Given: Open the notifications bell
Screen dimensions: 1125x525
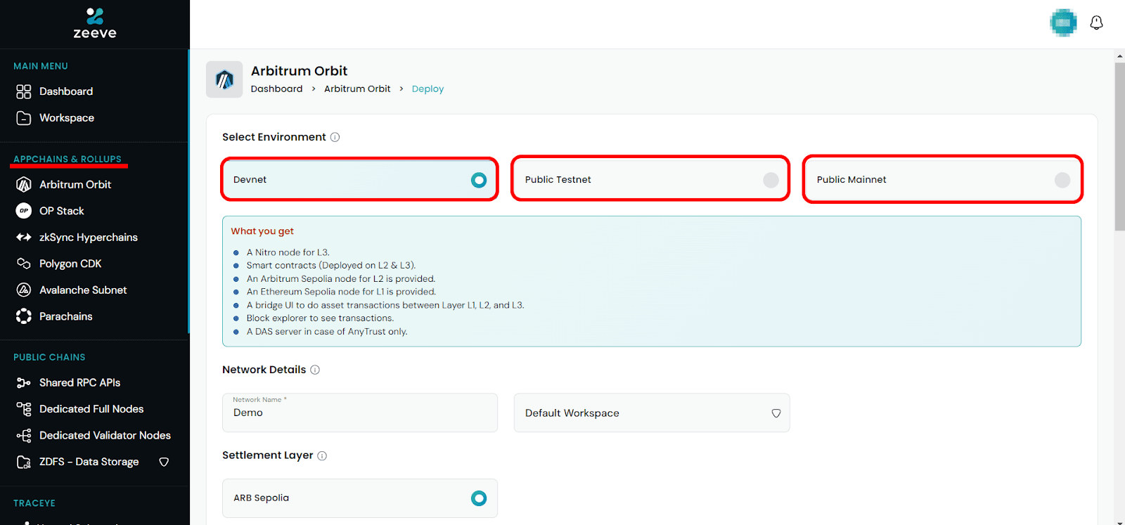Looking at the screenshot, I should (x=1096, y=23).
